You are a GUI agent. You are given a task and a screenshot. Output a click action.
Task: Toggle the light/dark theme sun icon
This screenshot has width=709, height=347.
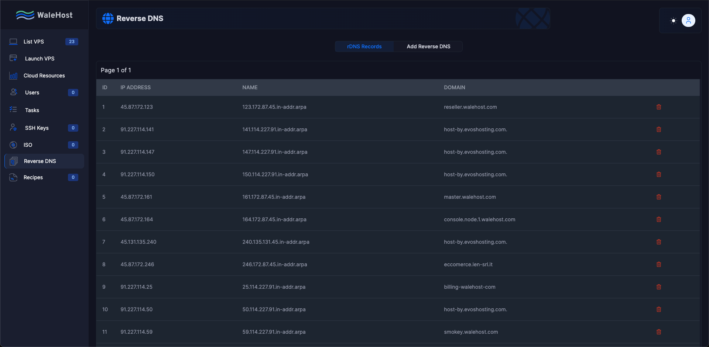coord(673,21)
